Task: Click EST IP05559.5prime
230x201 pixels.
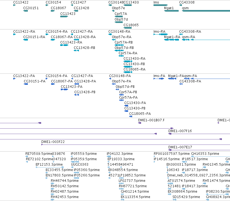Action: tap(84, 154)
